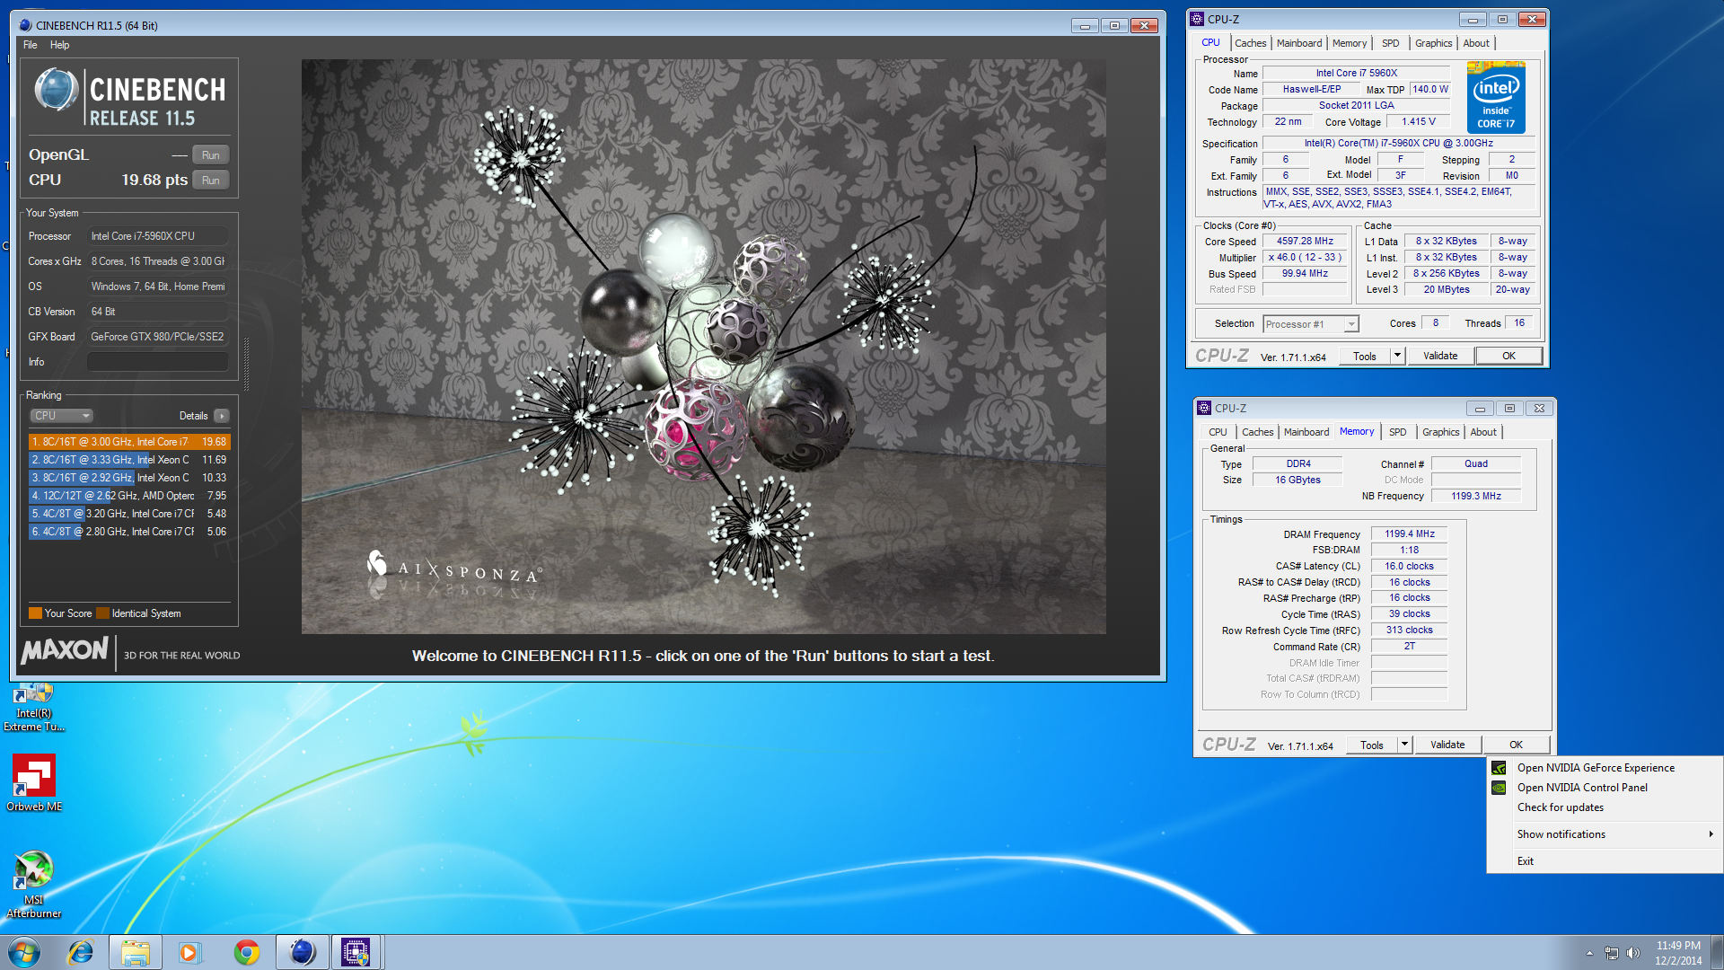1724x970 pixels.
Task: Open Windows Media Player taskbar icon
Action: (x=189, y=952)
